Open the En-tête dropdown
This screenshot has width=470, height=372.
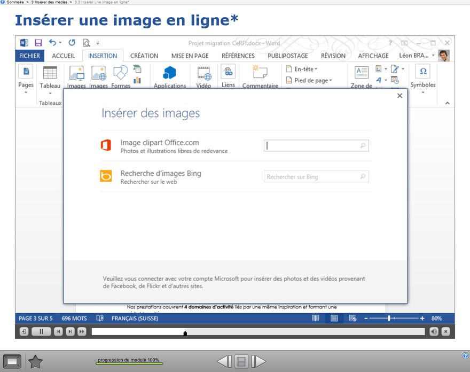302,69
